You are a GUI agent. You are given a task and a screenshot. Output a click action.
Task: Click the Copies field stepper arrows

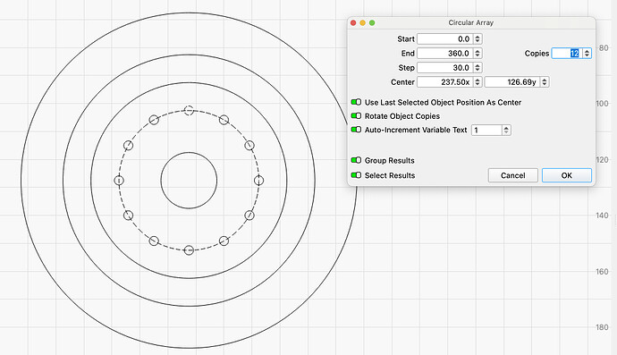(x=587, y=53)
